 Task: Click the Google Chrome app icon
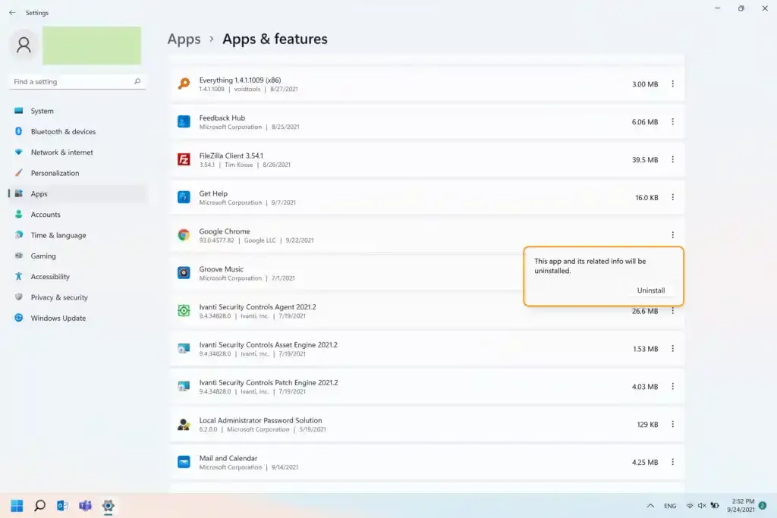coord(184,235)
